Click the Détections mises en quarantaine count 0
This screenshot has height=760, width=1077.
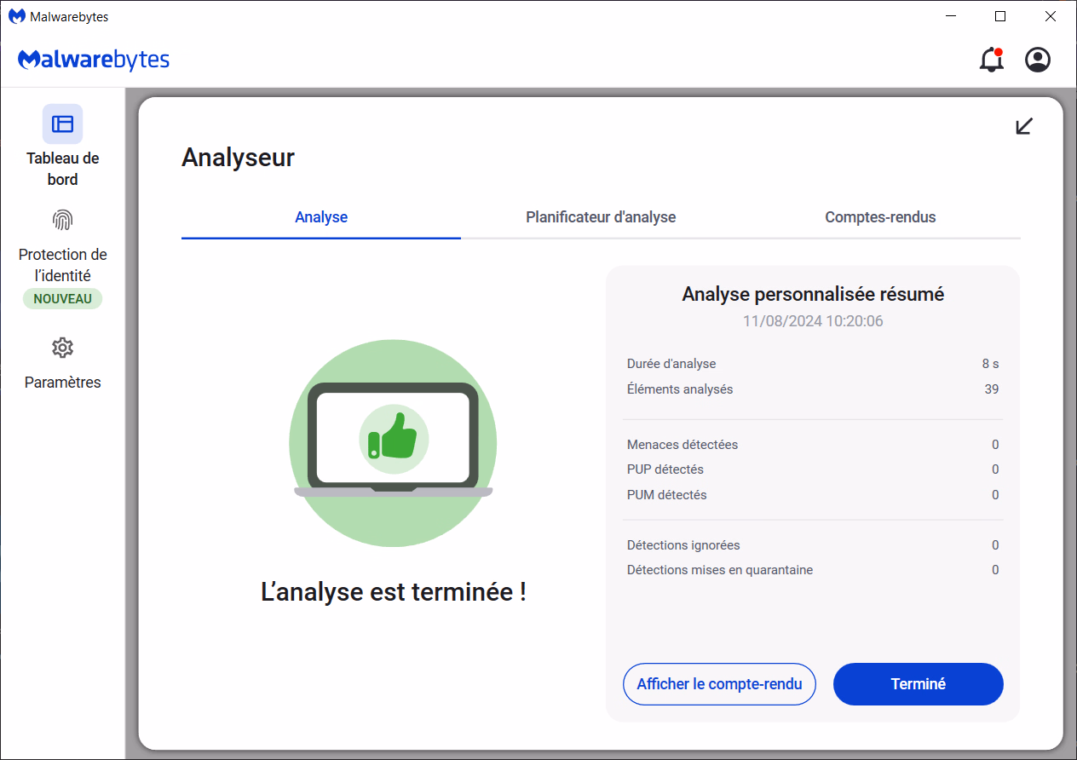point(995,570)
